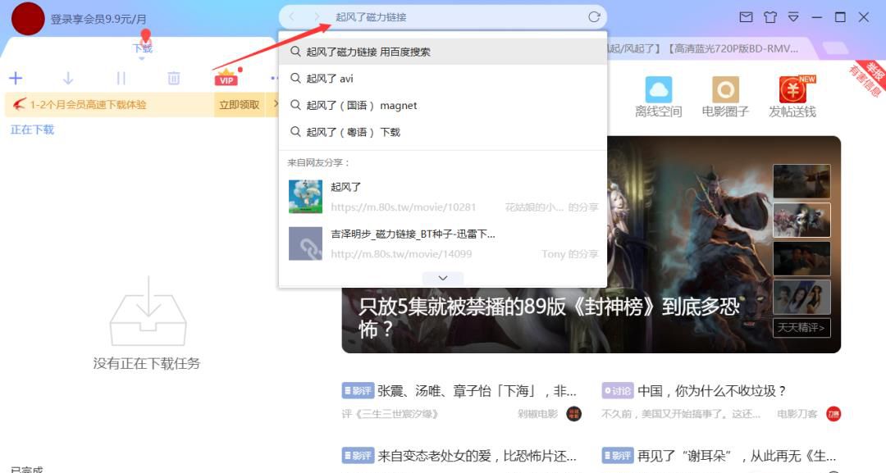Screen dimensions: 886x473
Task: Click the more options dots in download toolbar
Action: click(274, 78)
